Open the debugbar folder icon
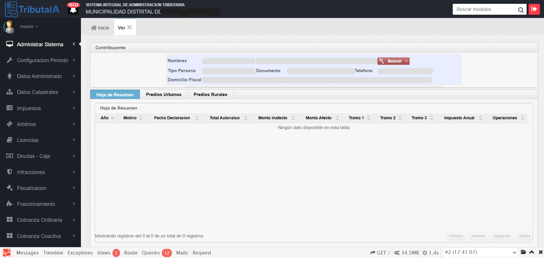Viewport: 544px width, 258px height. (523, 252)
